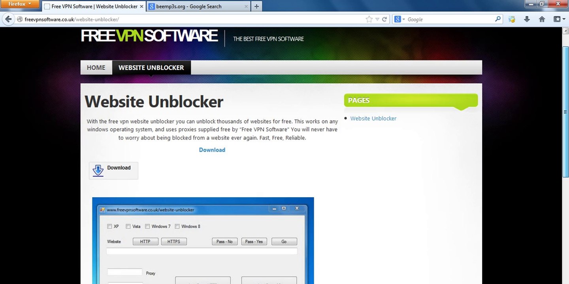
Task: Select the WEBSITE UNBLOCKER navigation item
Action: click(151, 67)
